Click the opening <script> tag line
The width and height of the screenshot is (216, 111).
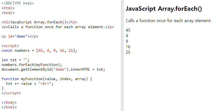click(10, 46)
